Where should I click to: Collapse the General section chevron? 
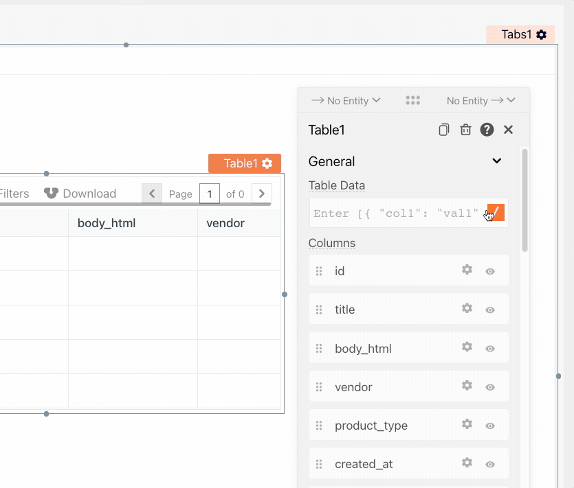497,161
